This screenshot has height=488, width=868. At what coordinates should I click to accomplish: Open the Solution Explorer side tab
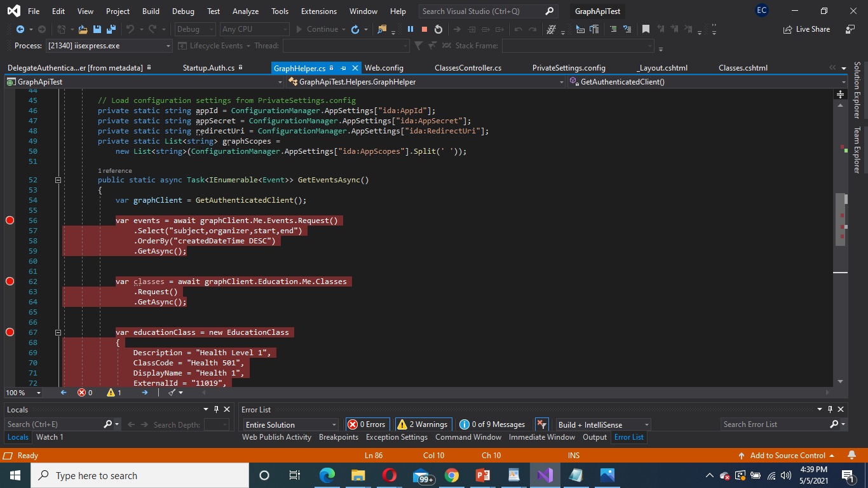(857, 90)
